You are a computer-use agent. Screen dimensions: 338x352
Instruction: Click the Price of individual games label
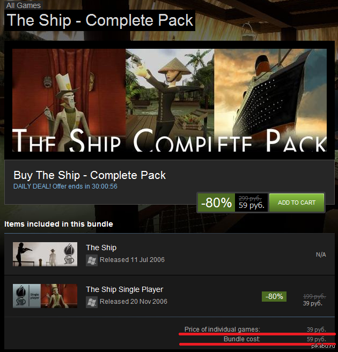pyautogui.click(x=222, y=329)
